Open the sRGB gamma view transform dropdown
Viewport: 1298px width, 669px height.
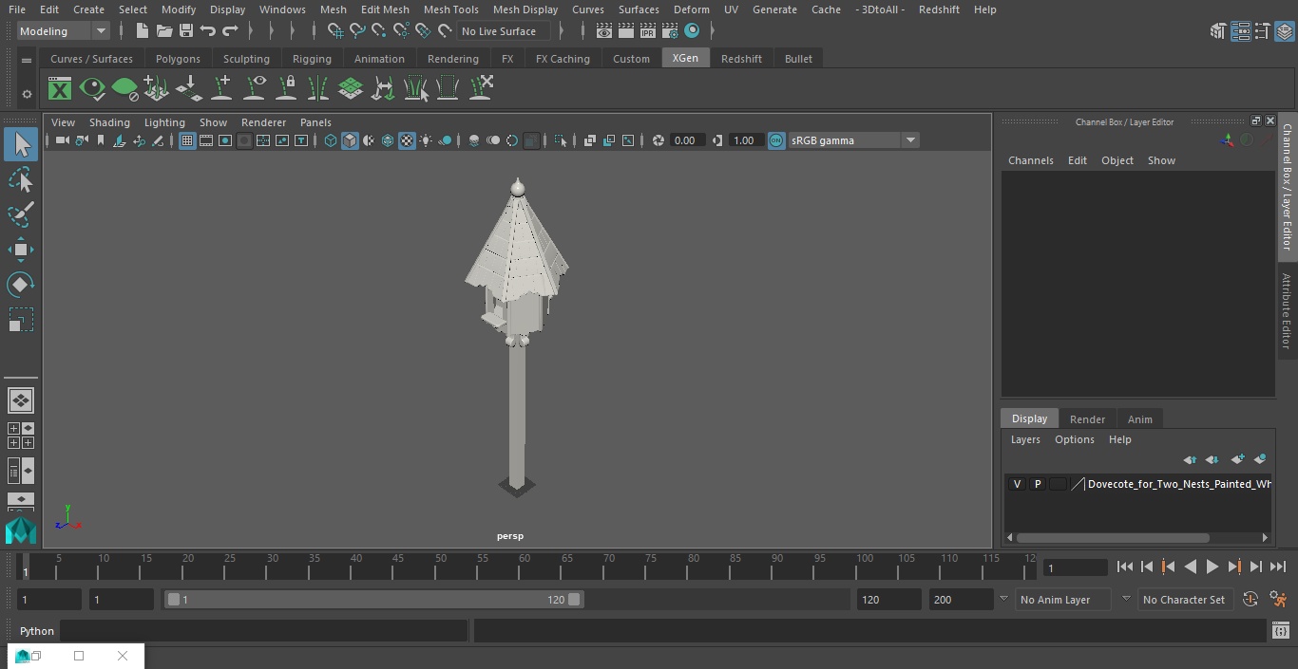(x=853, y=140)
